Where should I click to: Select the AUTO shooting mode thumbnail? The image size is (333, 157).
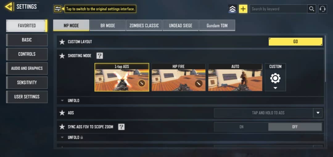tap(235, 77)
